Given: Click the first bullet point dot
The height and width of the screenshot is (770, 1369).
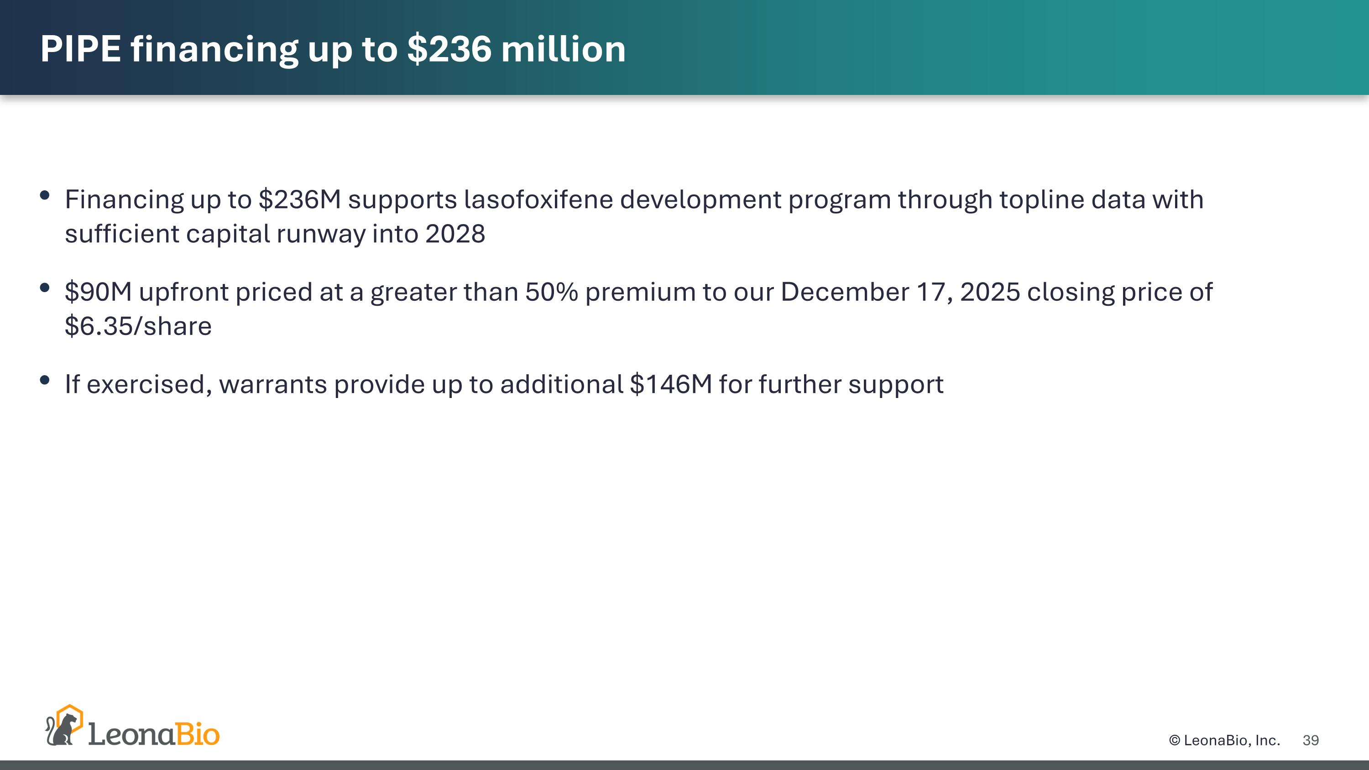Looking at the screenshot, I should [45, 195].
